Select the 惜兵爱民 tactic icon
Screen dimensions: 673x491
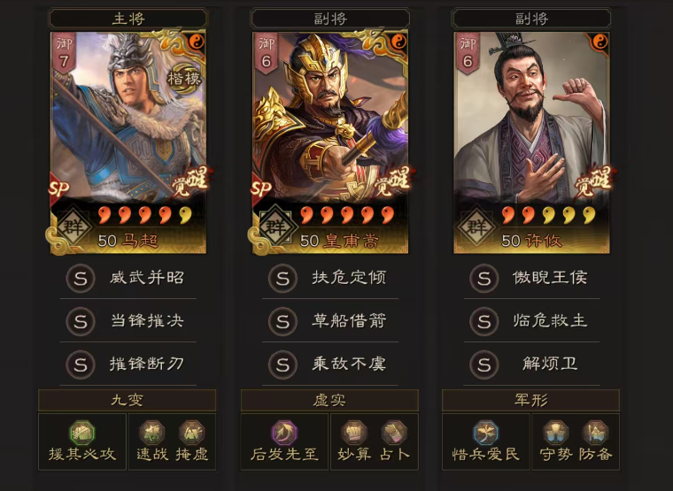point(486,433)
